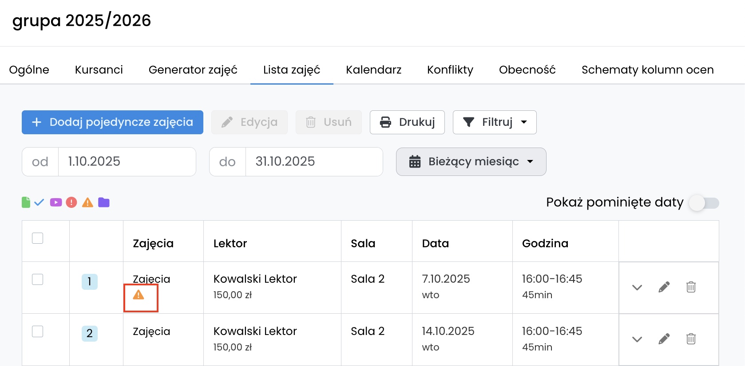The width and height of the screenshot is (745, 366).
Task: Tick the checkbox for class row 2
Action: point(38,331)
